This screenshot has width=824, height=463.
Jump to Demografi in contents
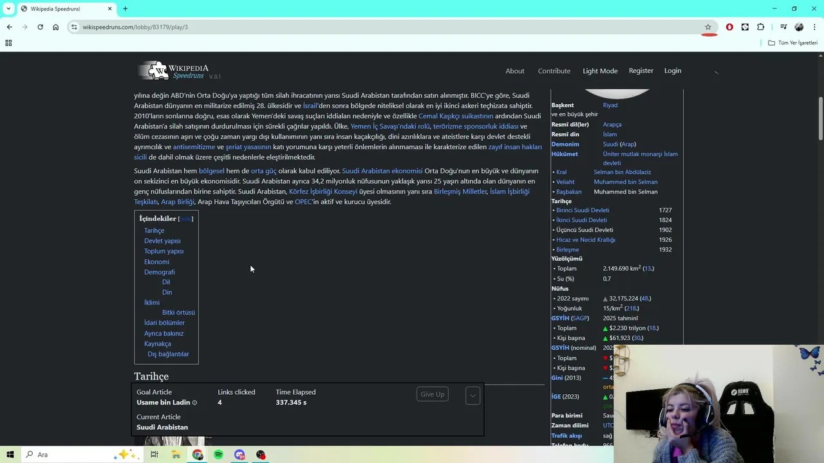point(159,272)
